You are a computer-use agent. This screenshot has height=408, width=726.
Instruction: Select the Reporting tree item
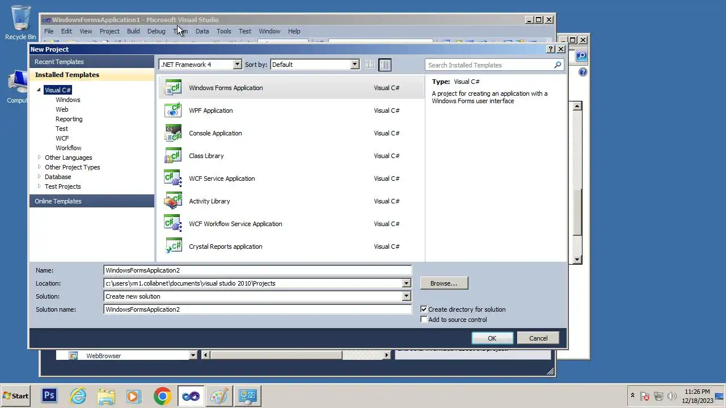pyautogui.click(x=69, y=119)
